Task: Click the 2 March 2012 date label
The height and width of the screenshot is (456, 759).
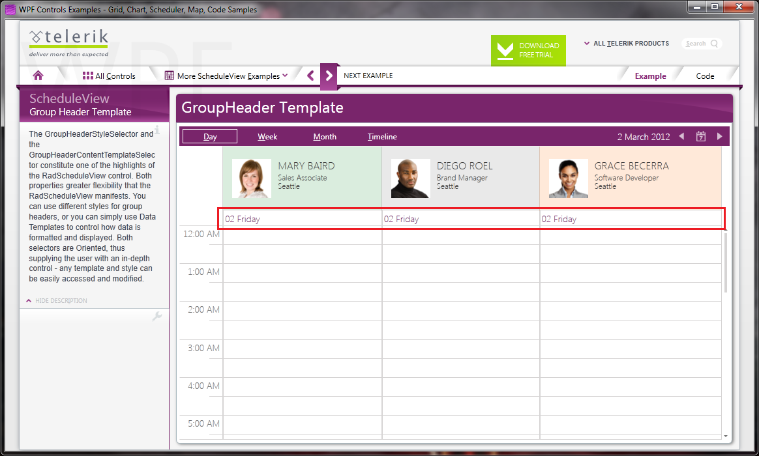Action: (644, 137)
